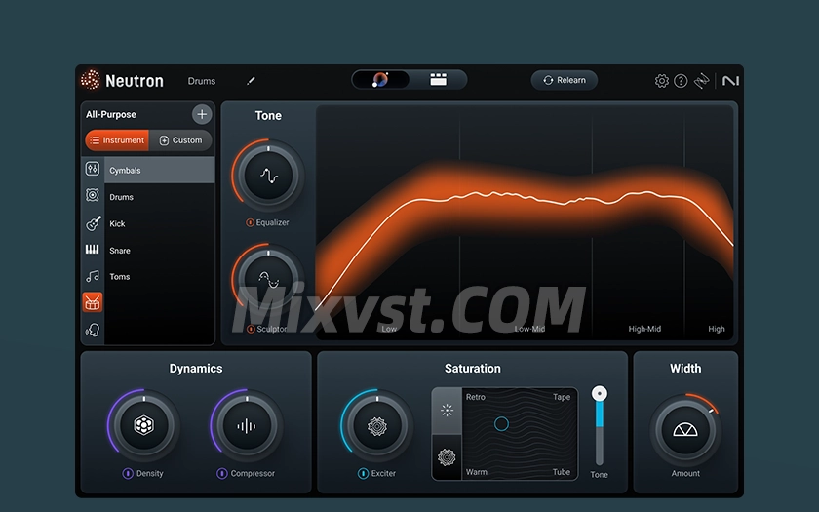Open the settings gear
819x512 pixels.
662,80
